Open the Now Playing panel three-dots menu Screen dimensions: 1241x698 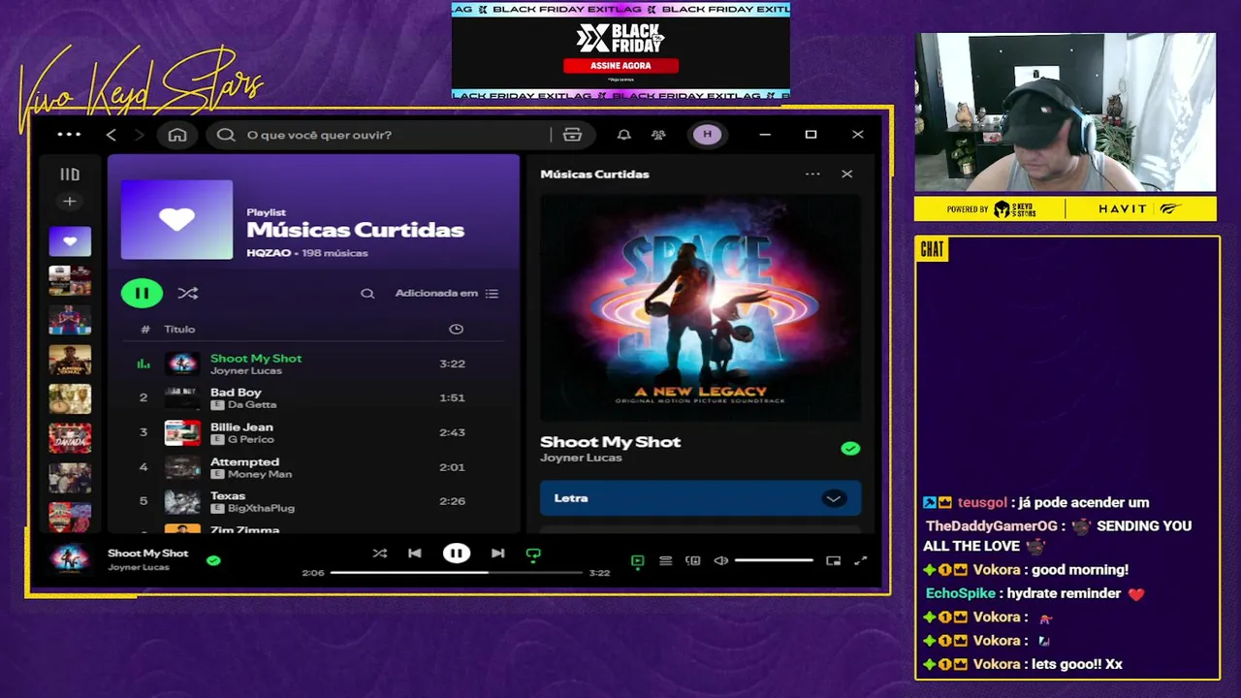tap(812, 174)
